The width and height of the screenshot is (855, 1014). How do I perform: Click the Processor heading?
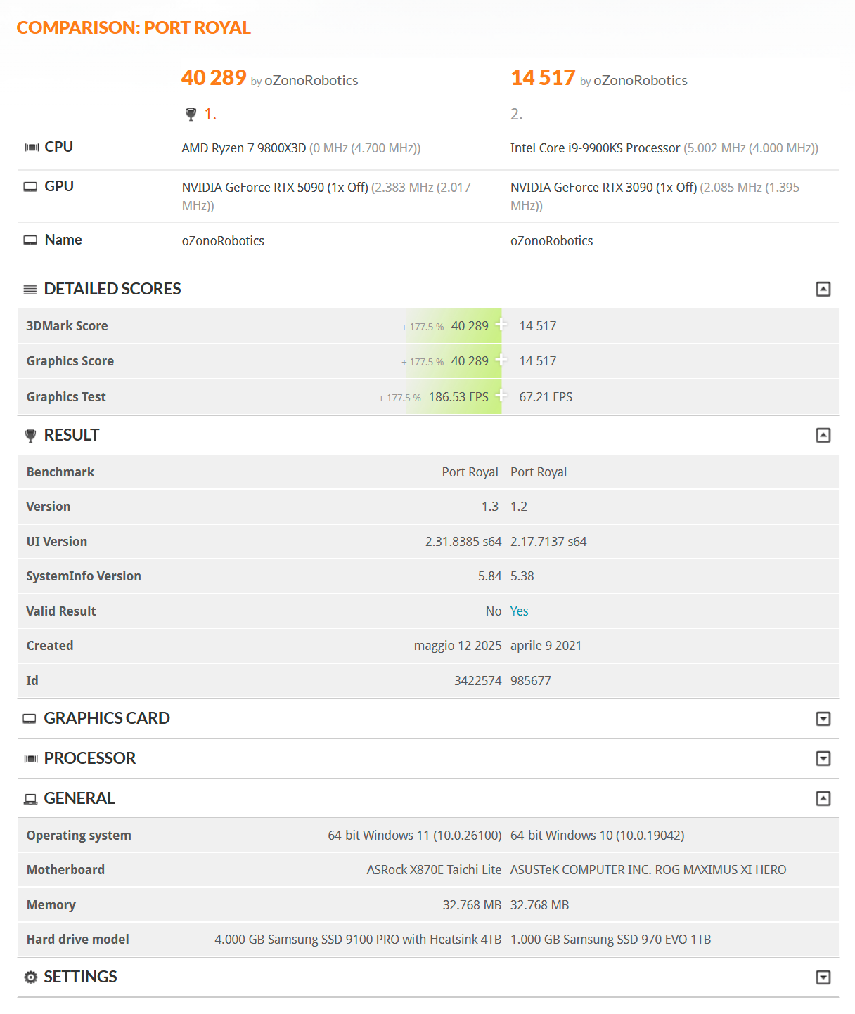click(90, 758)
